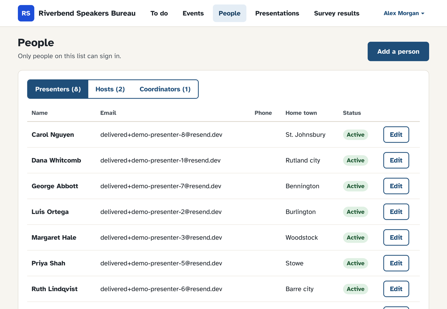
Task: Select email delivered+demo-presenter-8@resend.dev
Action: [x=161, y=135]
